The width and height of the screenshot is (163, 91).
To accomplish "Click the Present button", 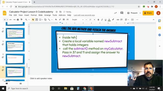I will coord(132,13).
